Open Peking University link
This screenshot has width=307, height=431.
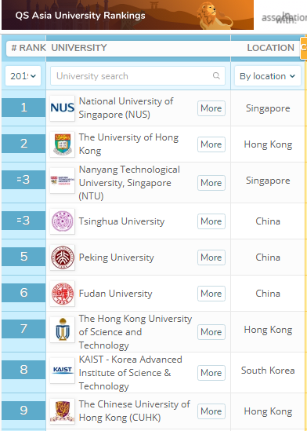116,258
